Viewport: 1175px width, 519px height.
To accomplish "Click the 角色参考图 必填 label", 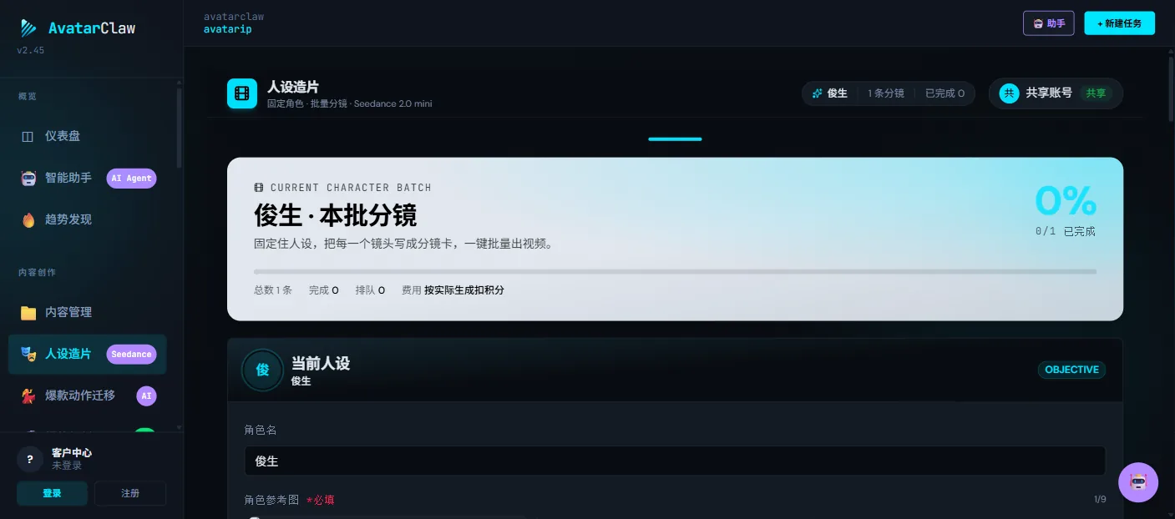I will (x=289, y=500).
